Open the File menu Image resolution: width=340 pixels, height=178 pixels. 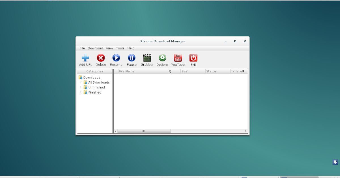coord(82,48)
